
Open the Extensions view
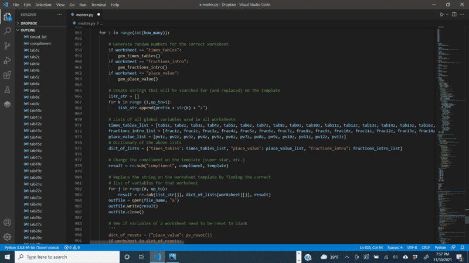click(7, 75)
